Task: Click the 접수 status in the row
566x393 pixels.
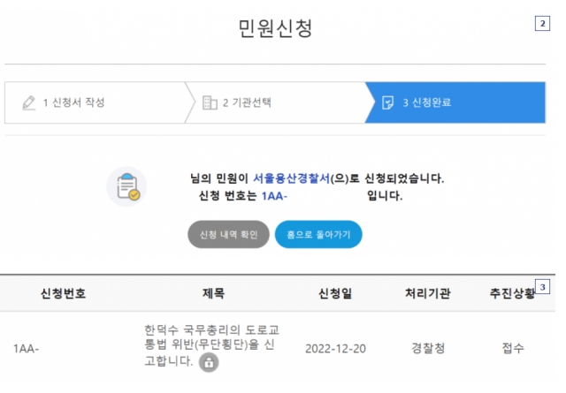Action: 513,348
